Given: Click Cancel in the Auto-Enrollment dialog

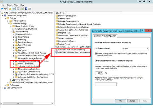Looking at the screenshot, I should pos(132,101).
